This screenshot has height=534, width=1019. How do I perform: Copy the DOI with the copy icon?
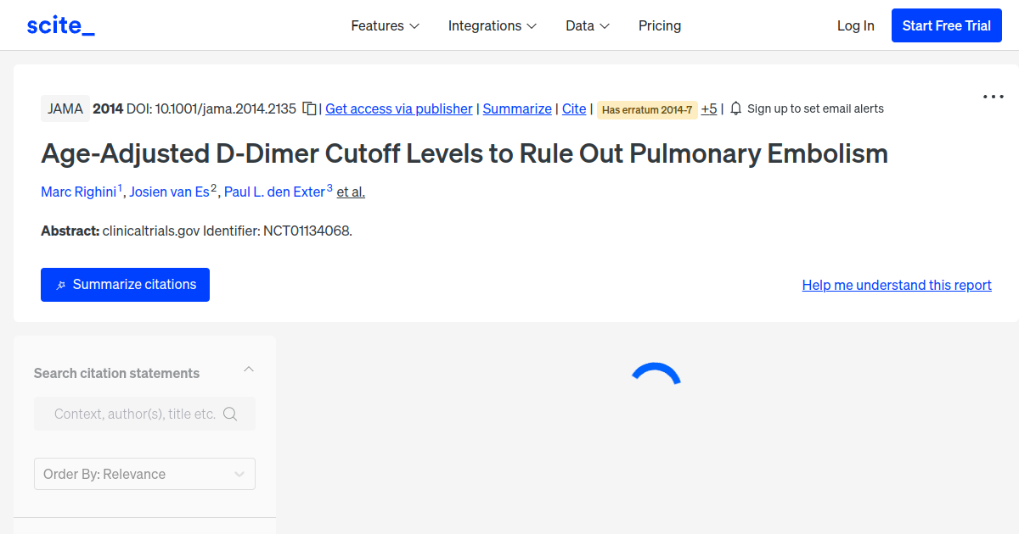[310, 108]
